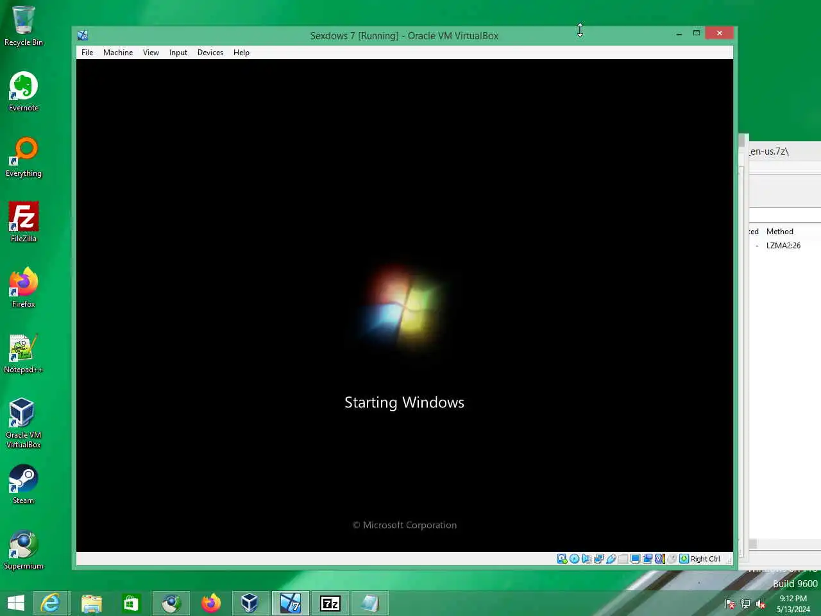Click the network icon in system tray
The image size is (821, 616).
point(745,603)
